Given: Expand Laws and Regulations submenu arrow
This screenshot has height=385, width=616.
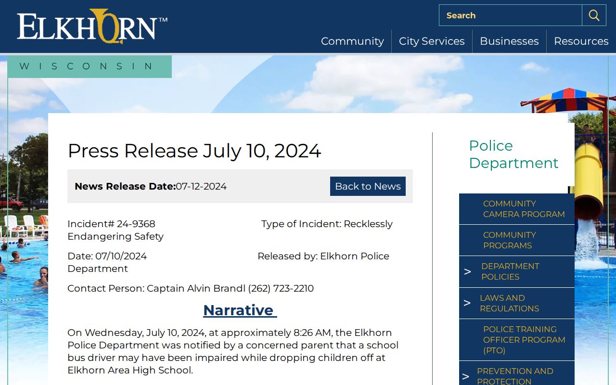Looking at the screenshot, I should point(467,303).
